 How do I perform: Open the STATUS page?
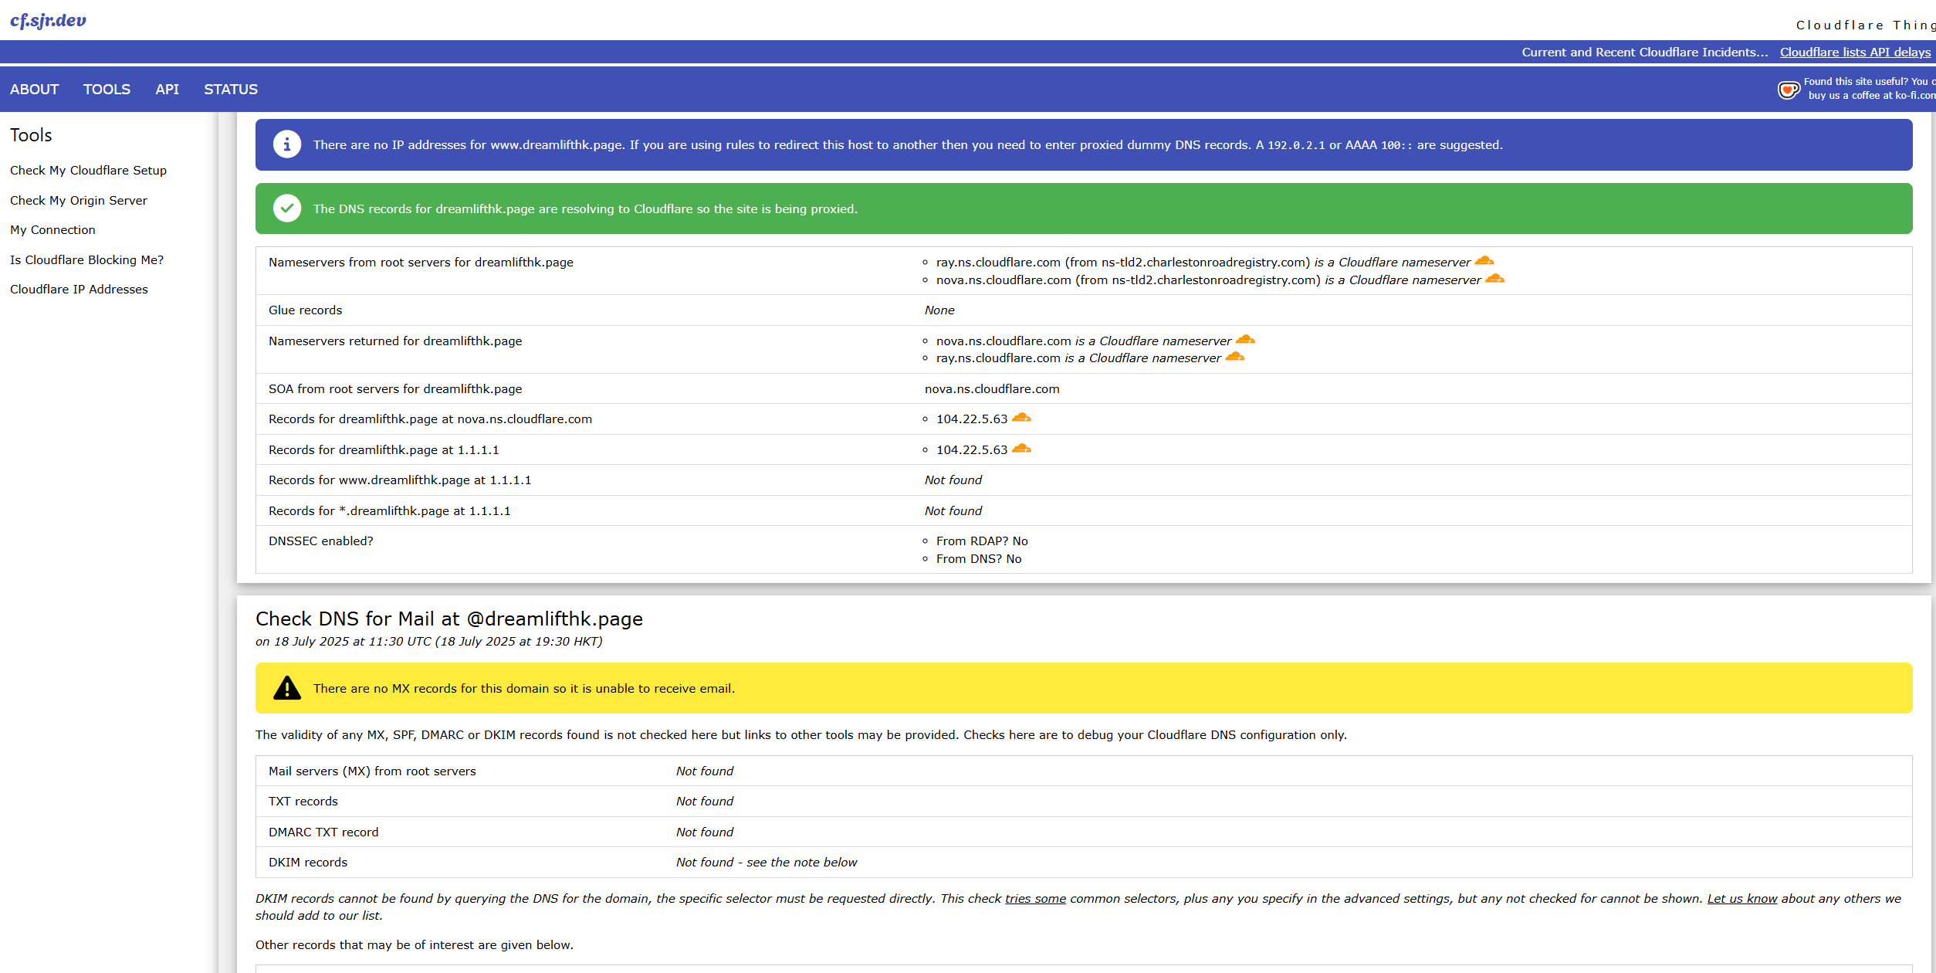[231, 90]
